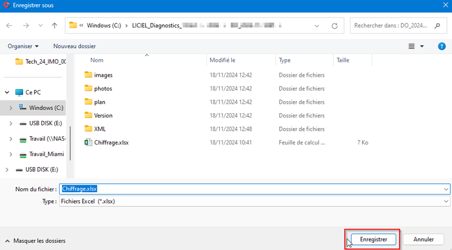The height and width of the screenshot is (250, 452).
Task: Select Windows (C:) drive in sidebar
Action: [41, 108]
